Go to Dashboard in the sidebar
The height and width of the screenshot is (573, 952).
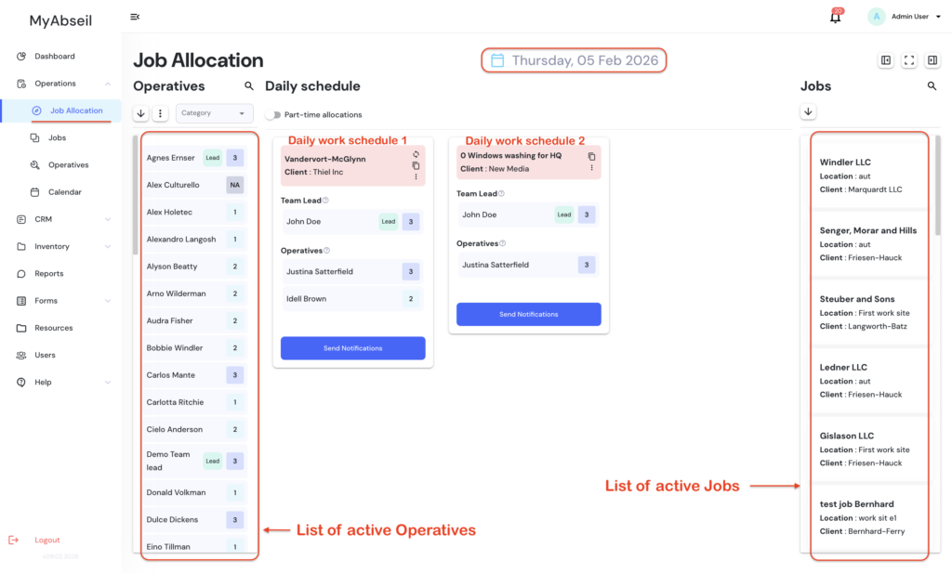(55, 57)
